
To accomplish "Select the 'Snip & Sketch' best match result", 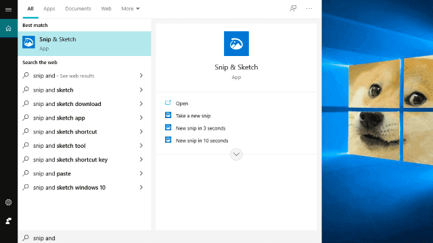I will 85,43.
